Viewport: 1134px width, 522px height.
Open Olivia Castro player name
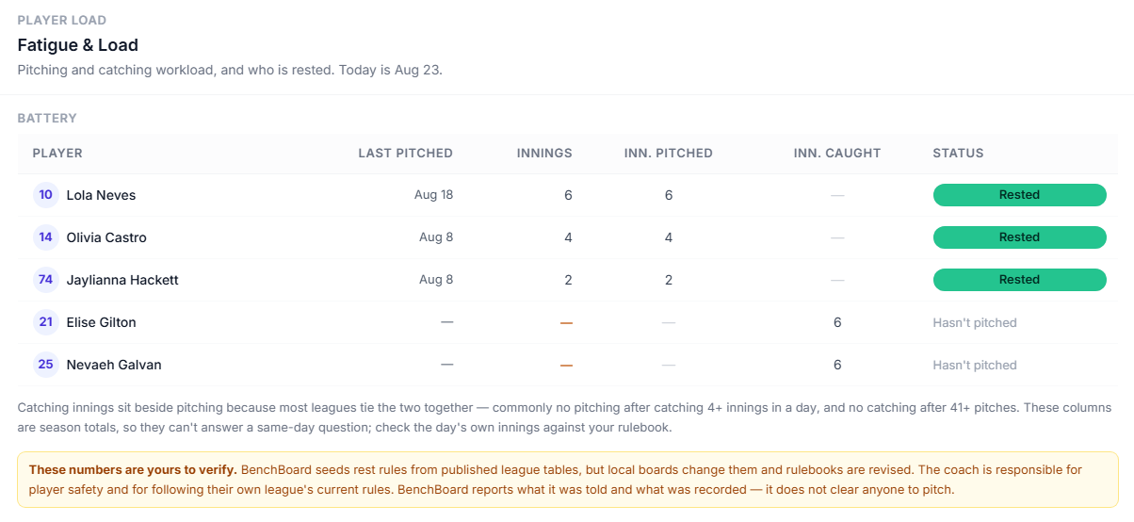click(x=106, y=237)
